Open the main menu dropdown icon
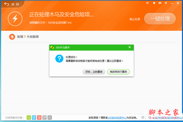The height and width of the screenshot is (122, 183). click(x=166, y=3)
